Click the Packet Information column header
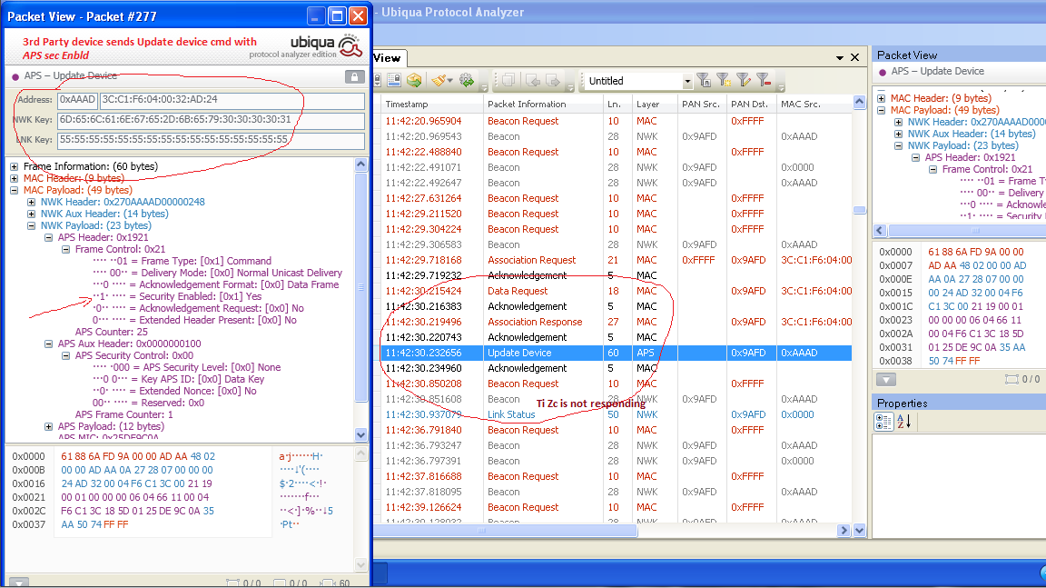This screenshot has height=588, width=1046. (542, 105)
